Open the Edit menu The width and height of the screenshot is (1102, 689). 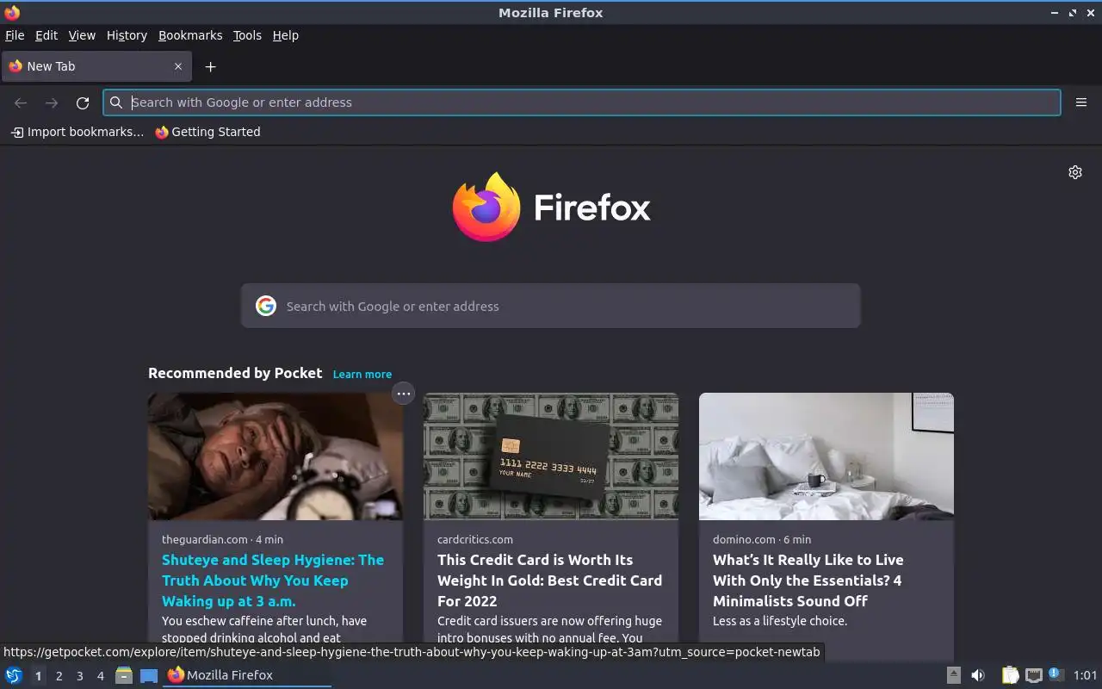[x=46, y=35]
